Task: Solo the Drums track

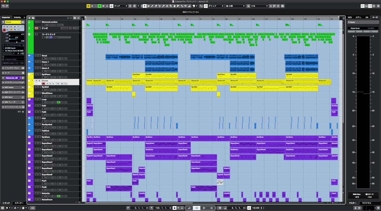Action: point(39,81)
